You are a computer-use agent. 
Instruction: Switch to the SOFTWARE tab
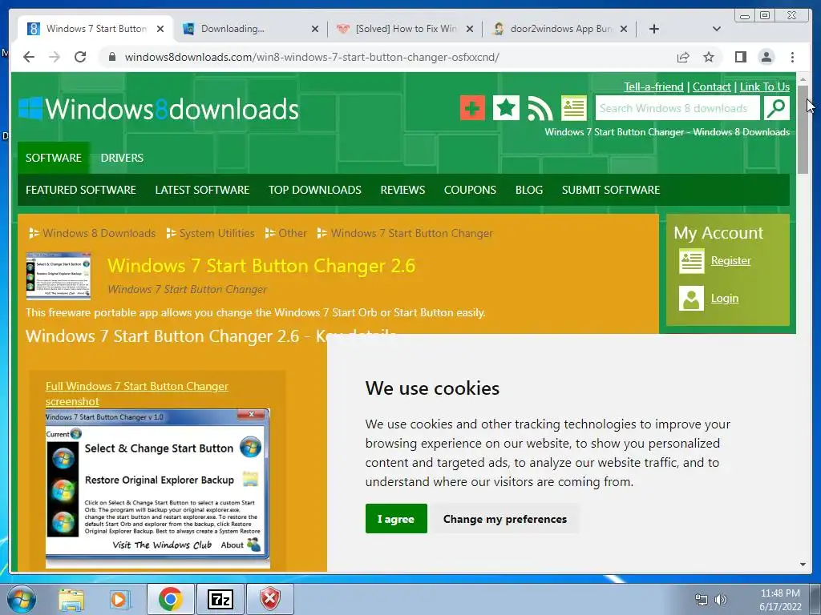tap(54, 158)
